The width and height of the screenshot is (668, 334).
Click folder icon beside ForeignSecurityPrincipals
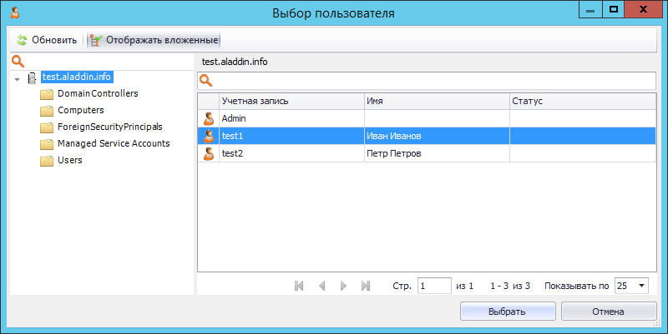47,127
